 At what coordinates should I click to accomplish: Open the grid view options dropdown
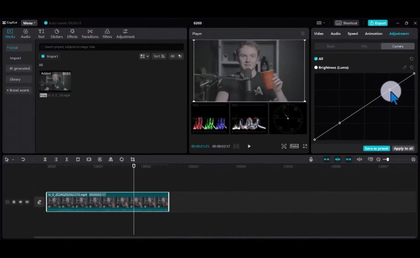(144, 57)
